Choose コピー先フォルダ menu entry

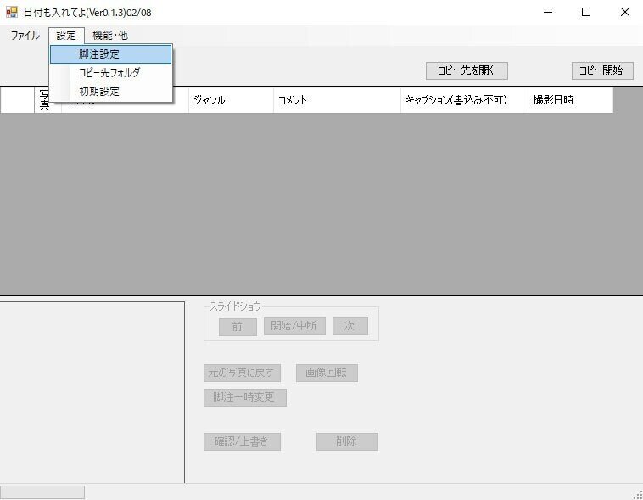coord(111,73)
